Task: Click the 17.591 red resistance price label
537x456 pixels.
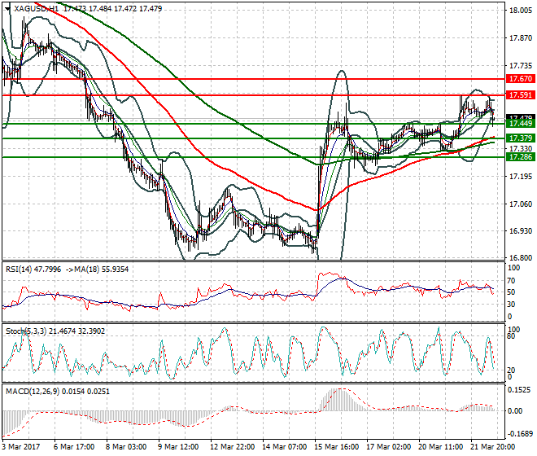Action: coord(520,95)
